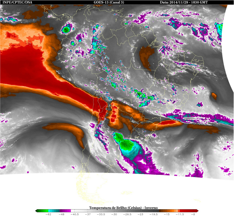Click the -48 value on the color scale
The width and height of the screenshot is (234, 219).
61,214
